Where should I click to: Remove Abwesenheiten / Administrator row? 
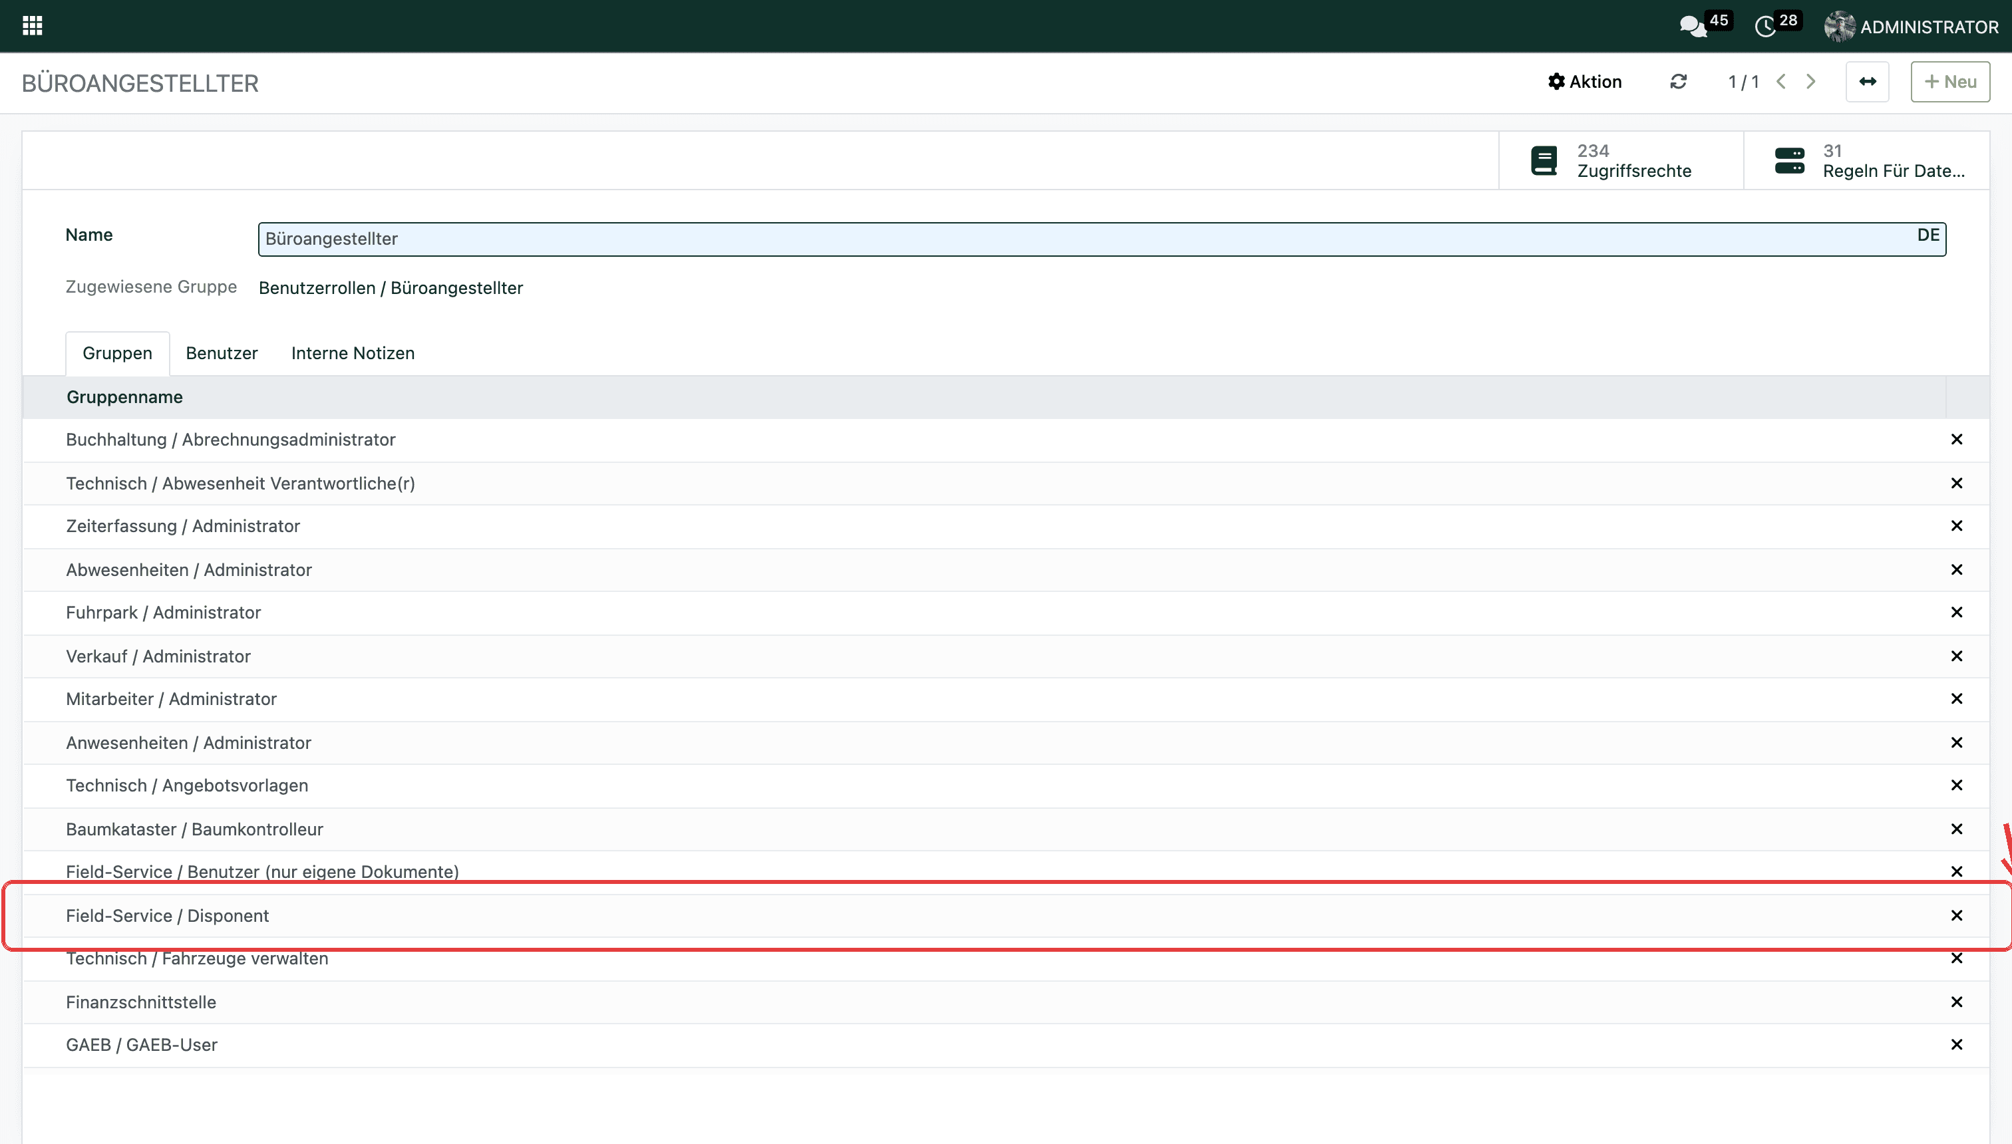click(1956, 569)
